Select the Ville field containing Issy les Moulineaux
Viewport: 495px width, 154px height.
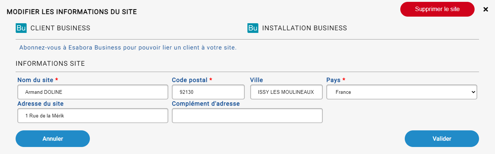click(x=286, y=92)
